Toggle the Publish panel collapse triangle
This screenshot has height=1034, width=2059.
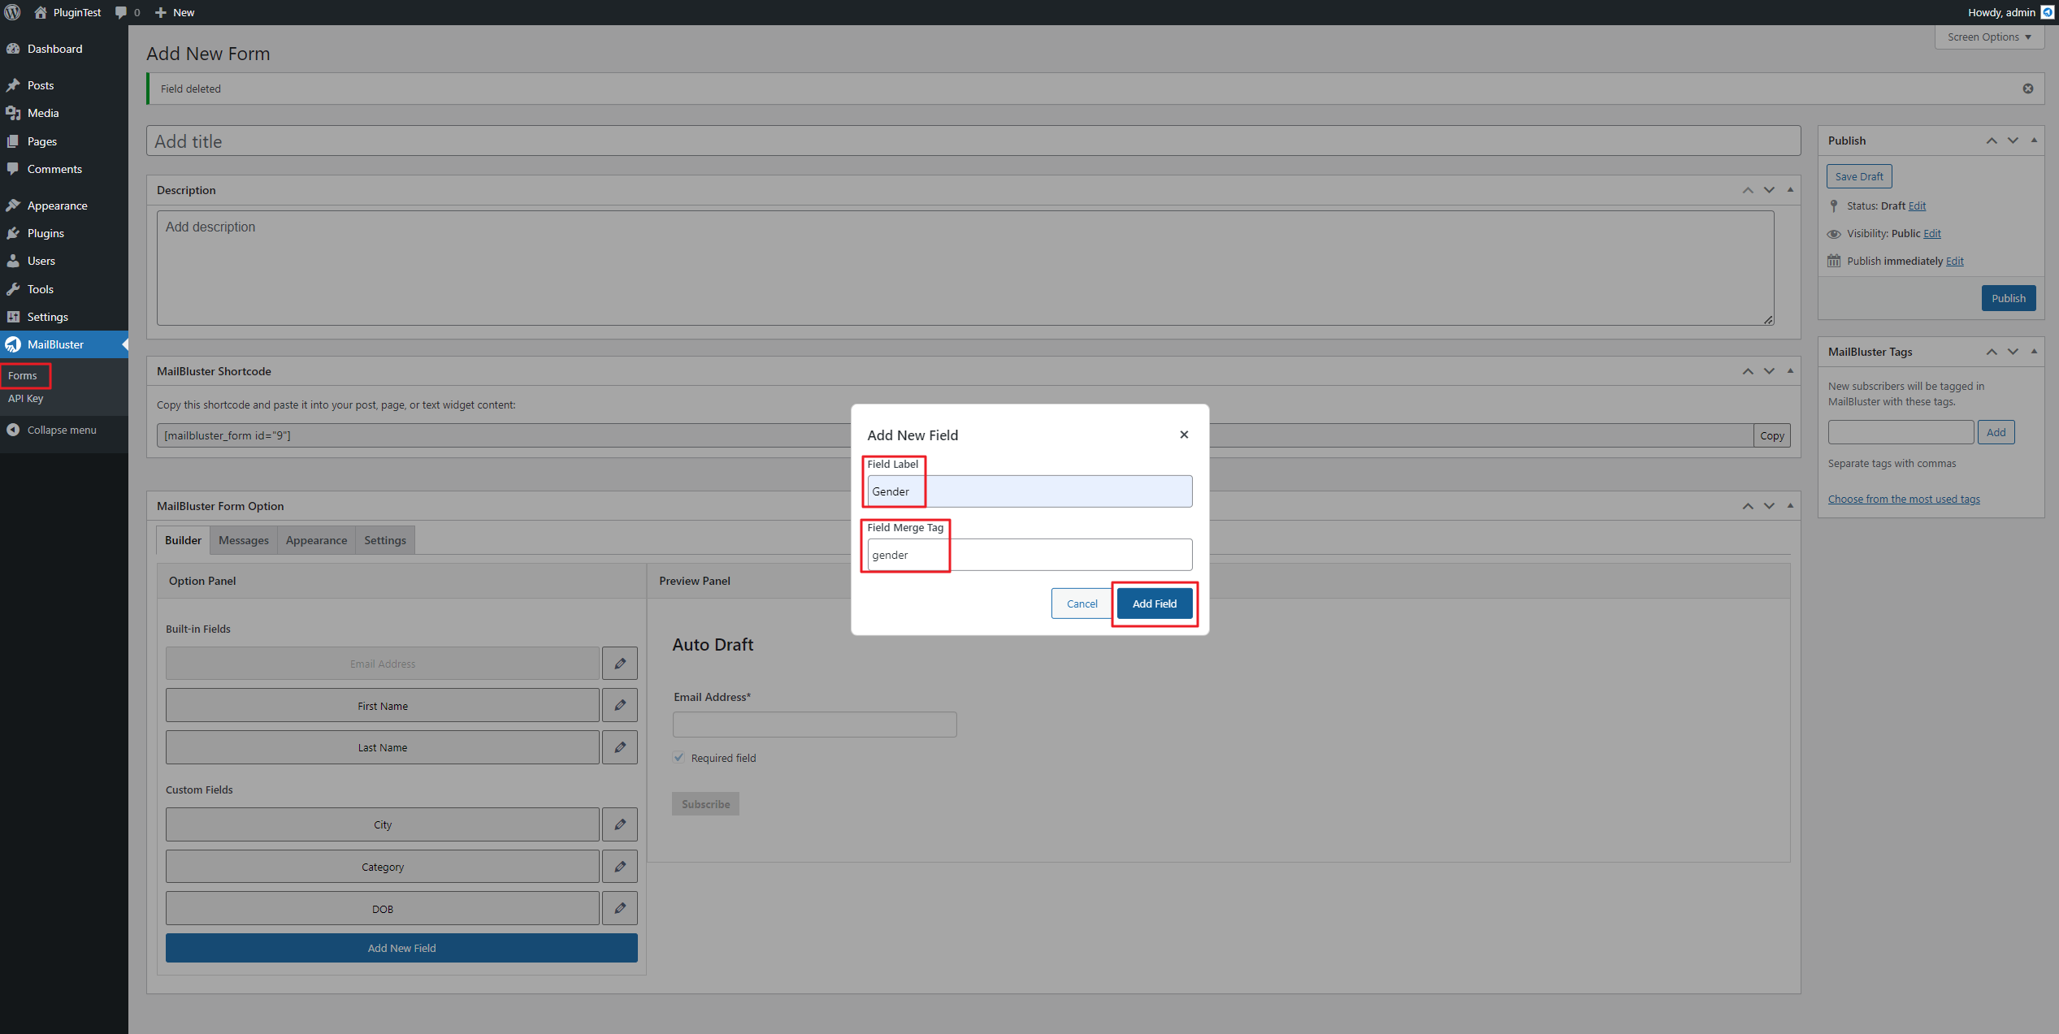[2034, 141]
